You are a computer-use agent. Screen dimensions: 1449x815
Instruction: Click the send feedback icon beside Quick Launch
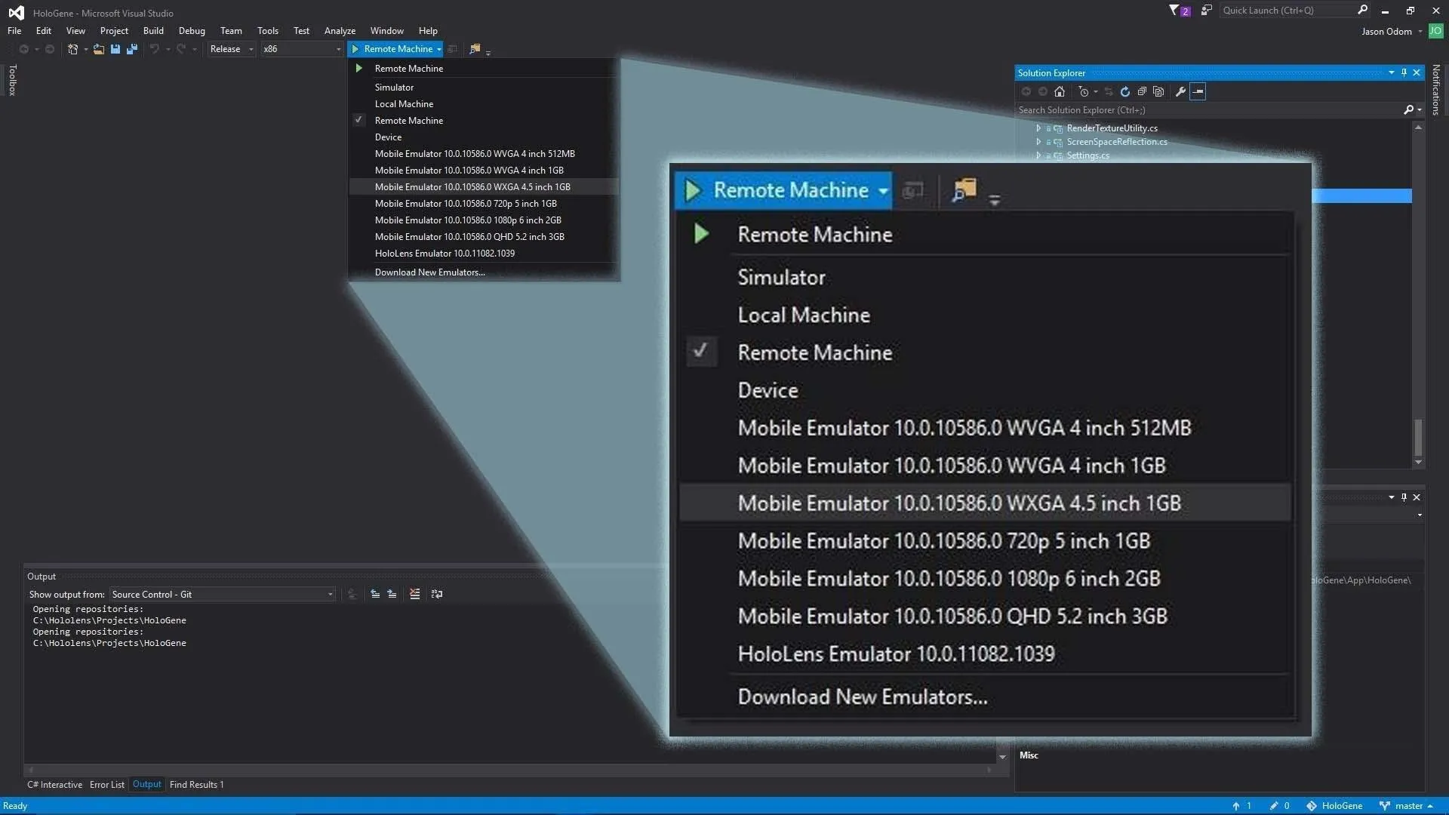tap(1207, 11)
